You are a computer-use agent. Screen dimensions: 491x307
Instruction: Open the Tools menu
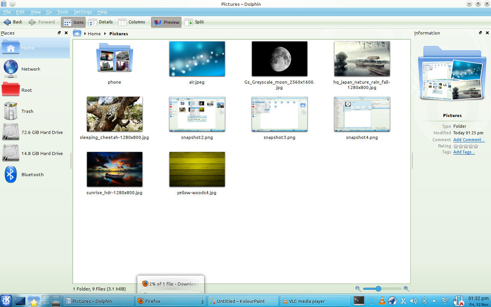tap(63, 12)
